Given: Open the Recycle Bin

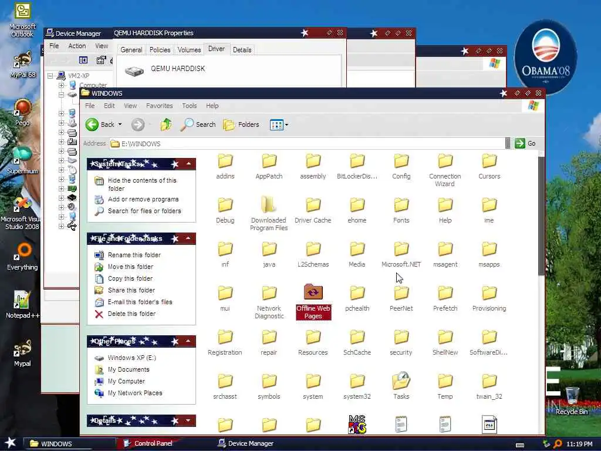Looking at the screenshot, I should point(572,400).
